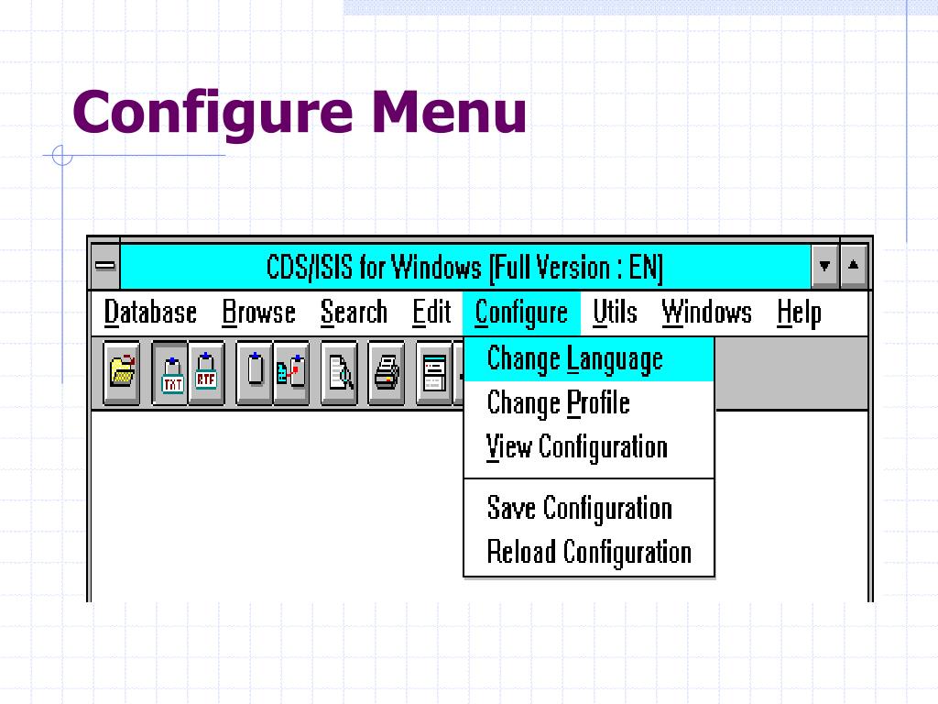Open the search document magnifier icon

[339, 373]
